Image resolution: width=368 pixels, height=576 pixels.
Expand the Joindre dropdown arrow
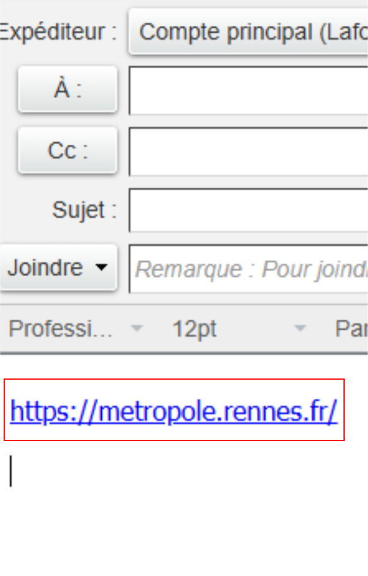tap(101, 267)
